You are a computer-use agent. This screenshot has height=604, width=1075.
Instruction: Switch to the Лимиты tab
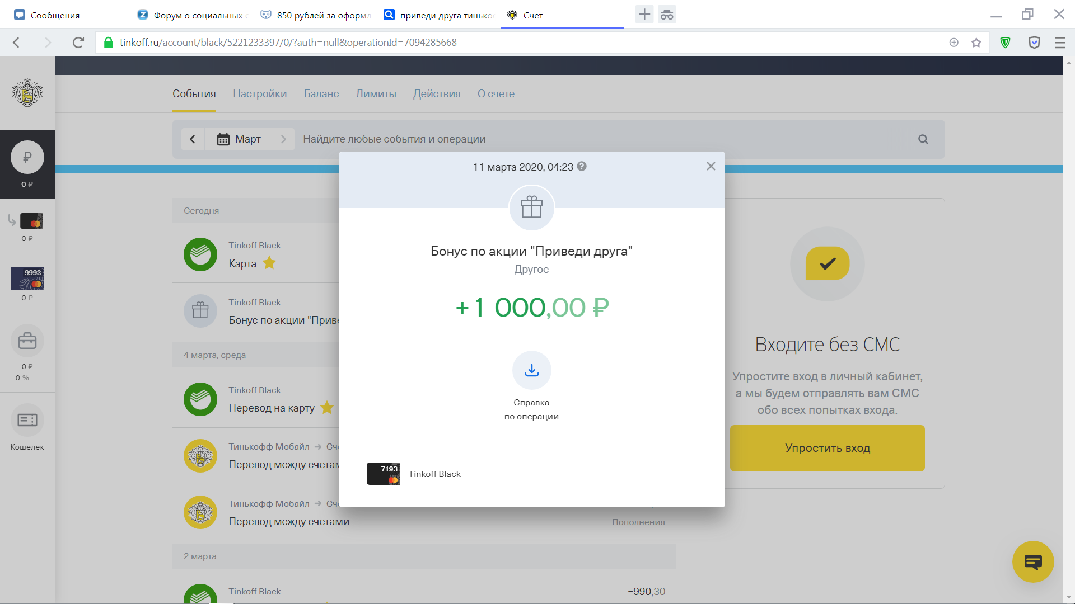click(376, 93)
